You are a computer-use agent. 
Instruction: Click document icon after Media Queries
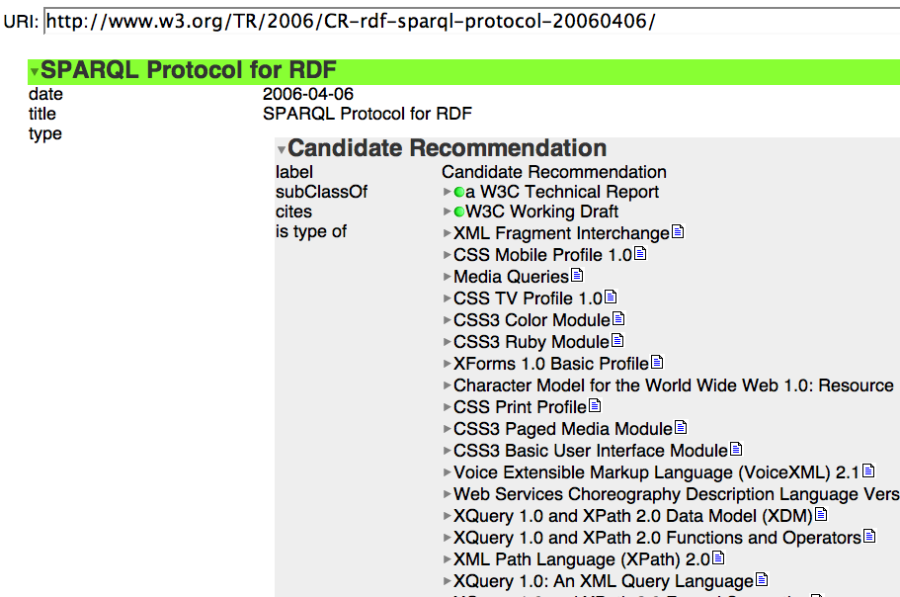tap(577, 276)
